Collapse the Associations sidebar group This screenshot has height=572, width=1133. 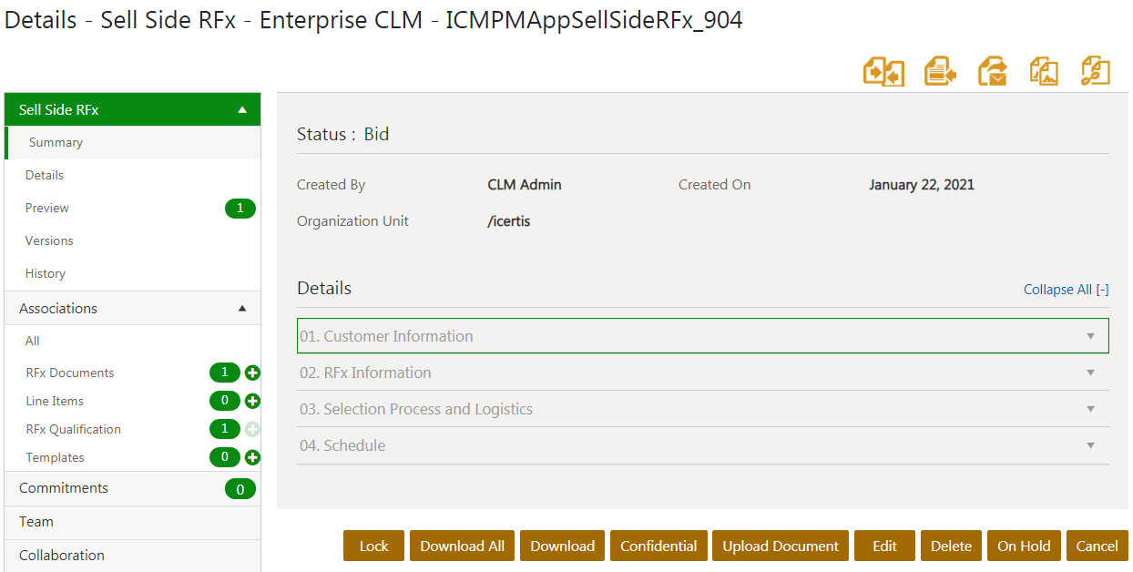pyautogui.click(x=242, y=309)
